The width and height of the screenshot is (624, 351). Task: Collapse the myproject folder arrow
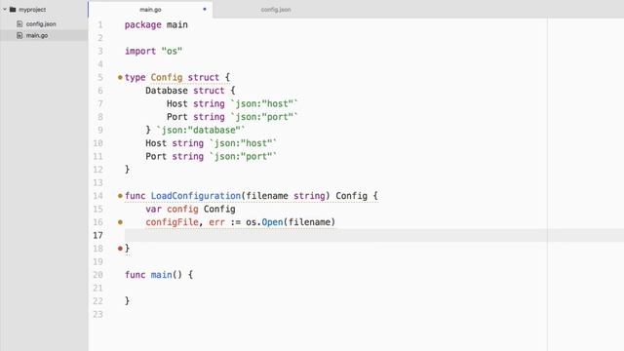[5, 9]
